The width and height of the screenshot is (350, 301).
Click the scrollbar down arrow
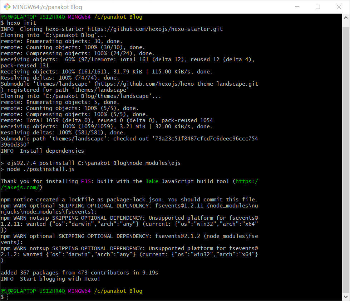pyautogui.click(x=346, y=297)
